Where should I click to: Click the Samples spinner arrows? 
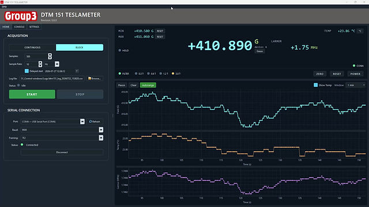click(50, 56)
